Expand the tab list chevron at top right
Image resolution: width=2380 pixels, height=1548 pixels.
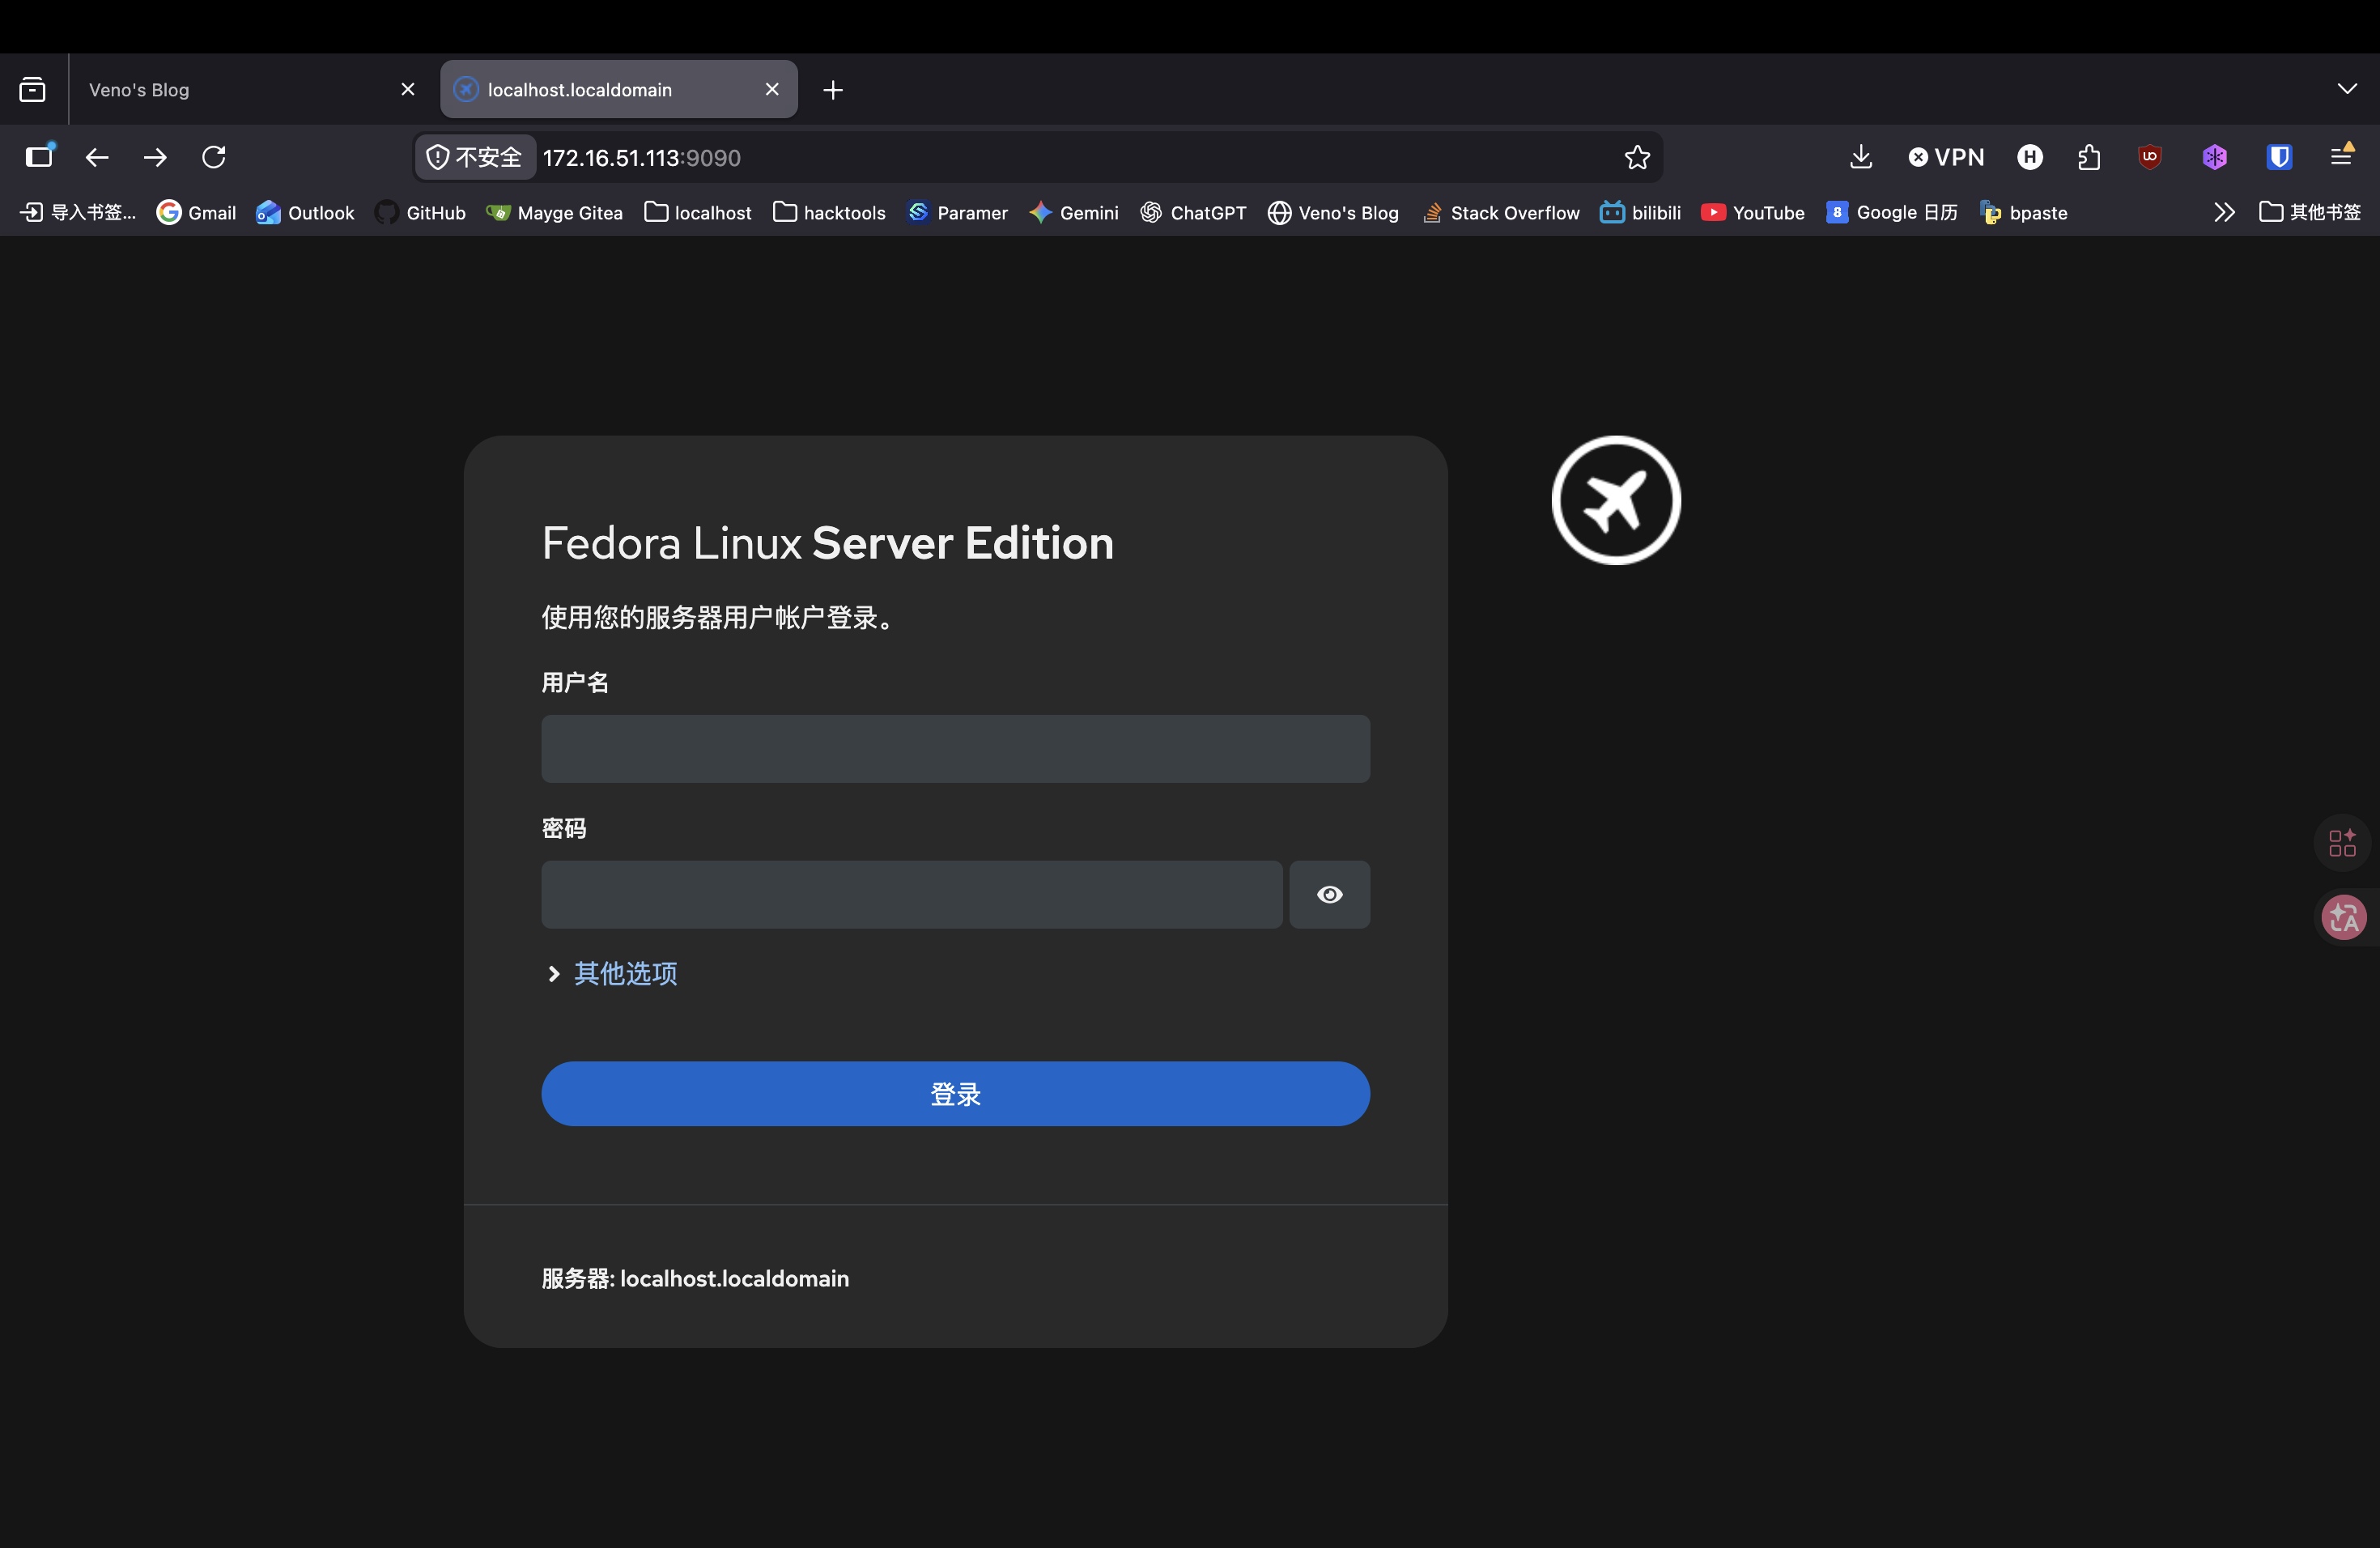point(2347,89)
